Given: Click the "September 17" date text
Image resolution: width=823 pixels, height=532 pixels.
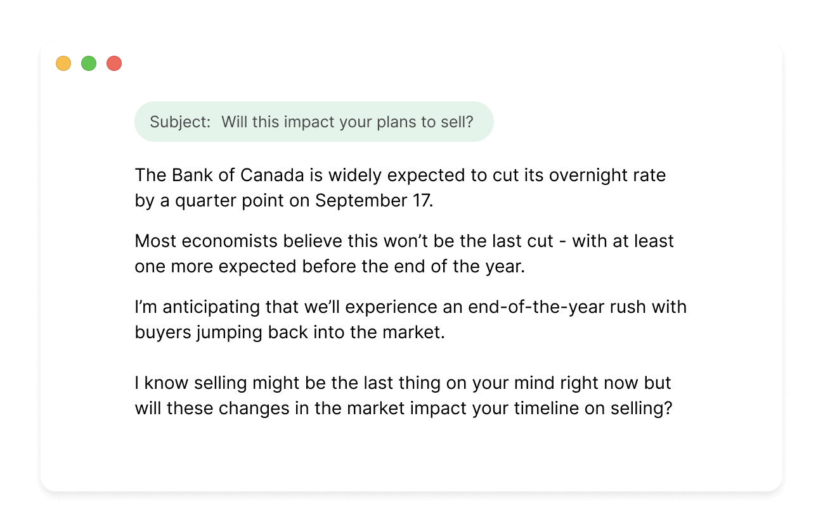Looking at the screenshot, I should pos(373,201).
